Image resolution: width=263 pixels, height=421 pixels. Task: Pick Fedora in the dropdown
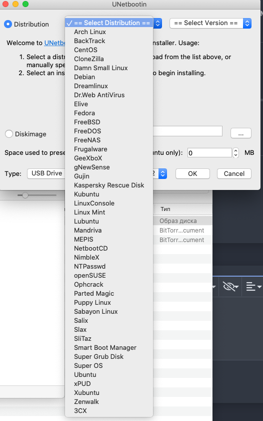pos(109,113)
